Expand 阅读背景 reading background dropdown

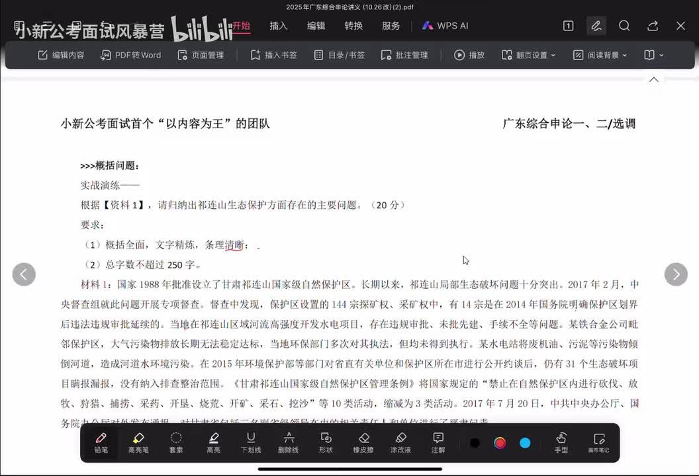(600, 56)
